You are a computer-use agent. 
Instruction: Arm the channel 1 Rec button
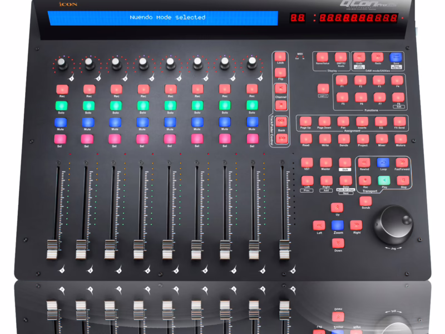62,90
